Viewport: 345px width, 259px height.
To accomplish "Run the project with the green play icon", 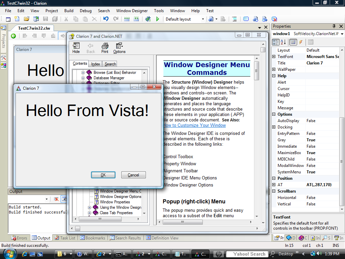I will point(158,19).
